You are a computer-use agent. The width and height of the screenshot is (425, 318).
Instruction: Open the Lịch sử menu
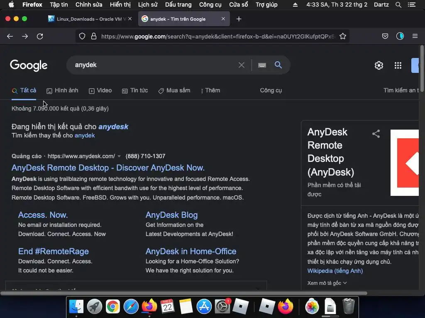pyautogui.click(x=148, y=5)
